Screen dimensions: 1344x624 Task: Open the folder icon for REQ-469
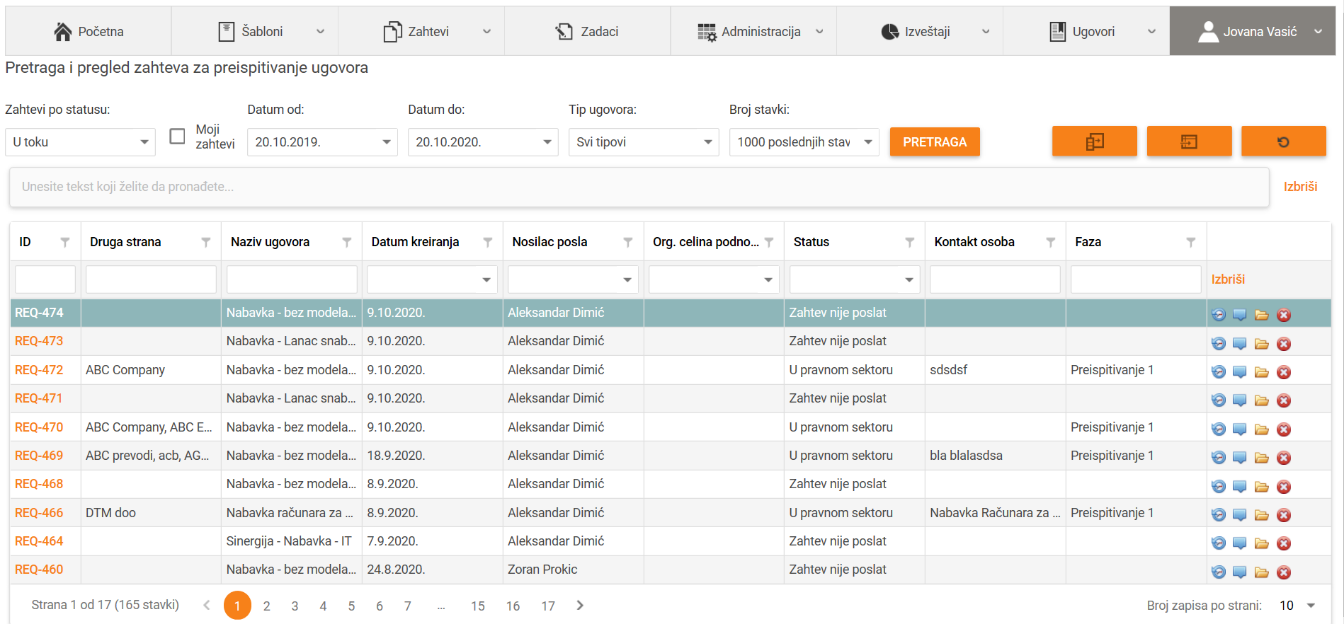coord(1261,458)
